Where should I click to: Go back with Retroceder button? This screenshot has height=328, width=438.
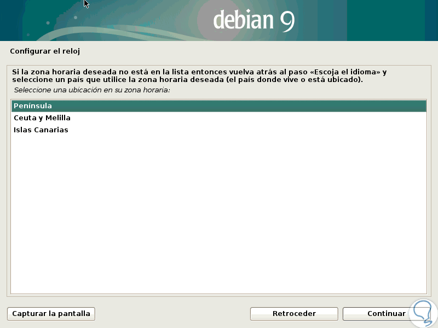point(294,314)
